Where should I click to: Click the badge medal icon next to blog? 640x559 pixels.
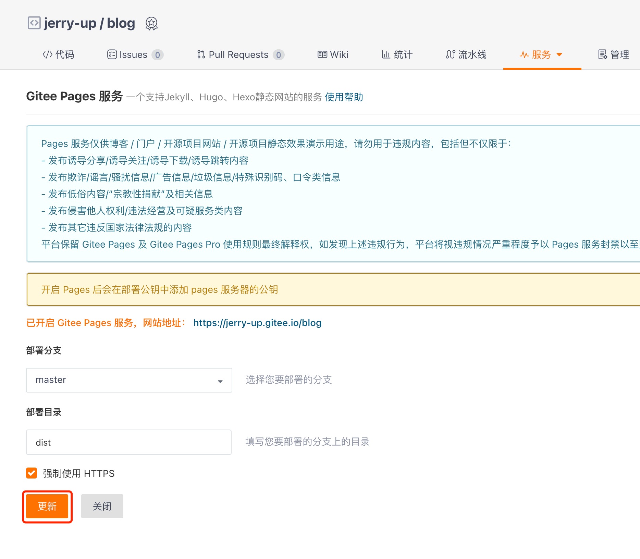(151, 24)
